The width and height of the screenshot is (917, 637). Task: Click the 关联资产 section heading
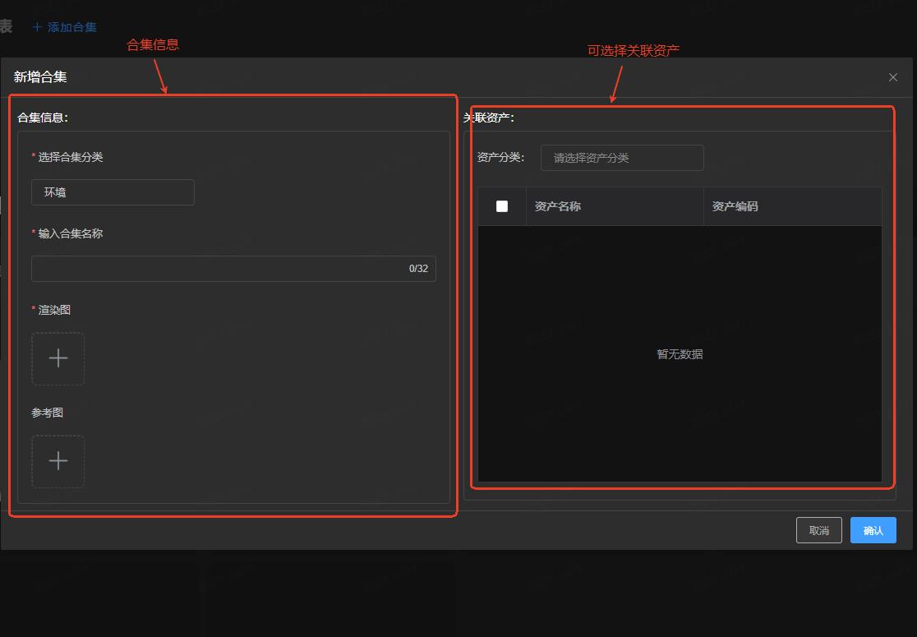click(x=489, y=118)
